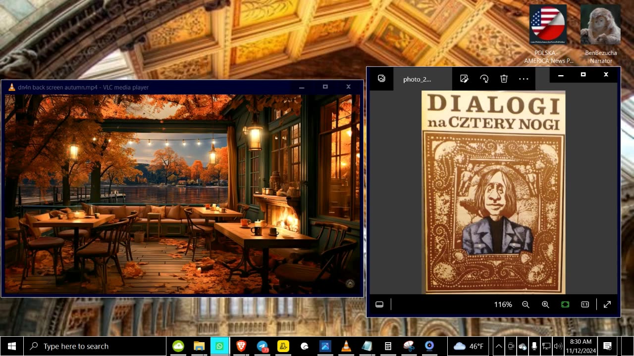
Task: Open the Action Center notifications
Action: (607, 346)
